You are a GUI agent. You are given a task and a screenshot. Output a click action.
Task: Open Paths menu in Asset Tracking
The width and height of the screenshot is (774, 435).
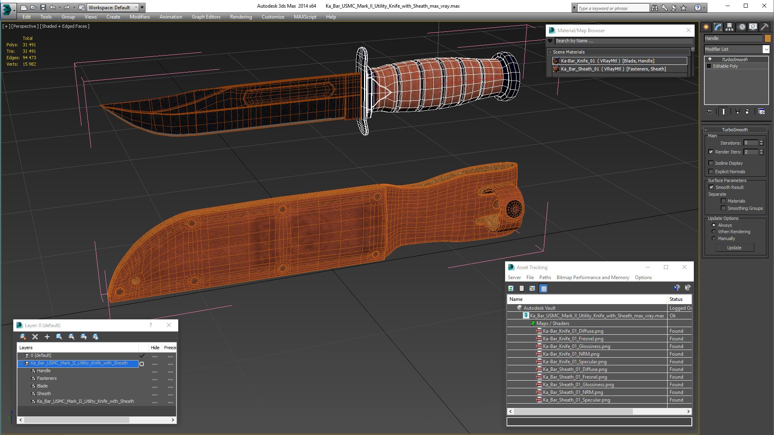[x=545, y=278]
